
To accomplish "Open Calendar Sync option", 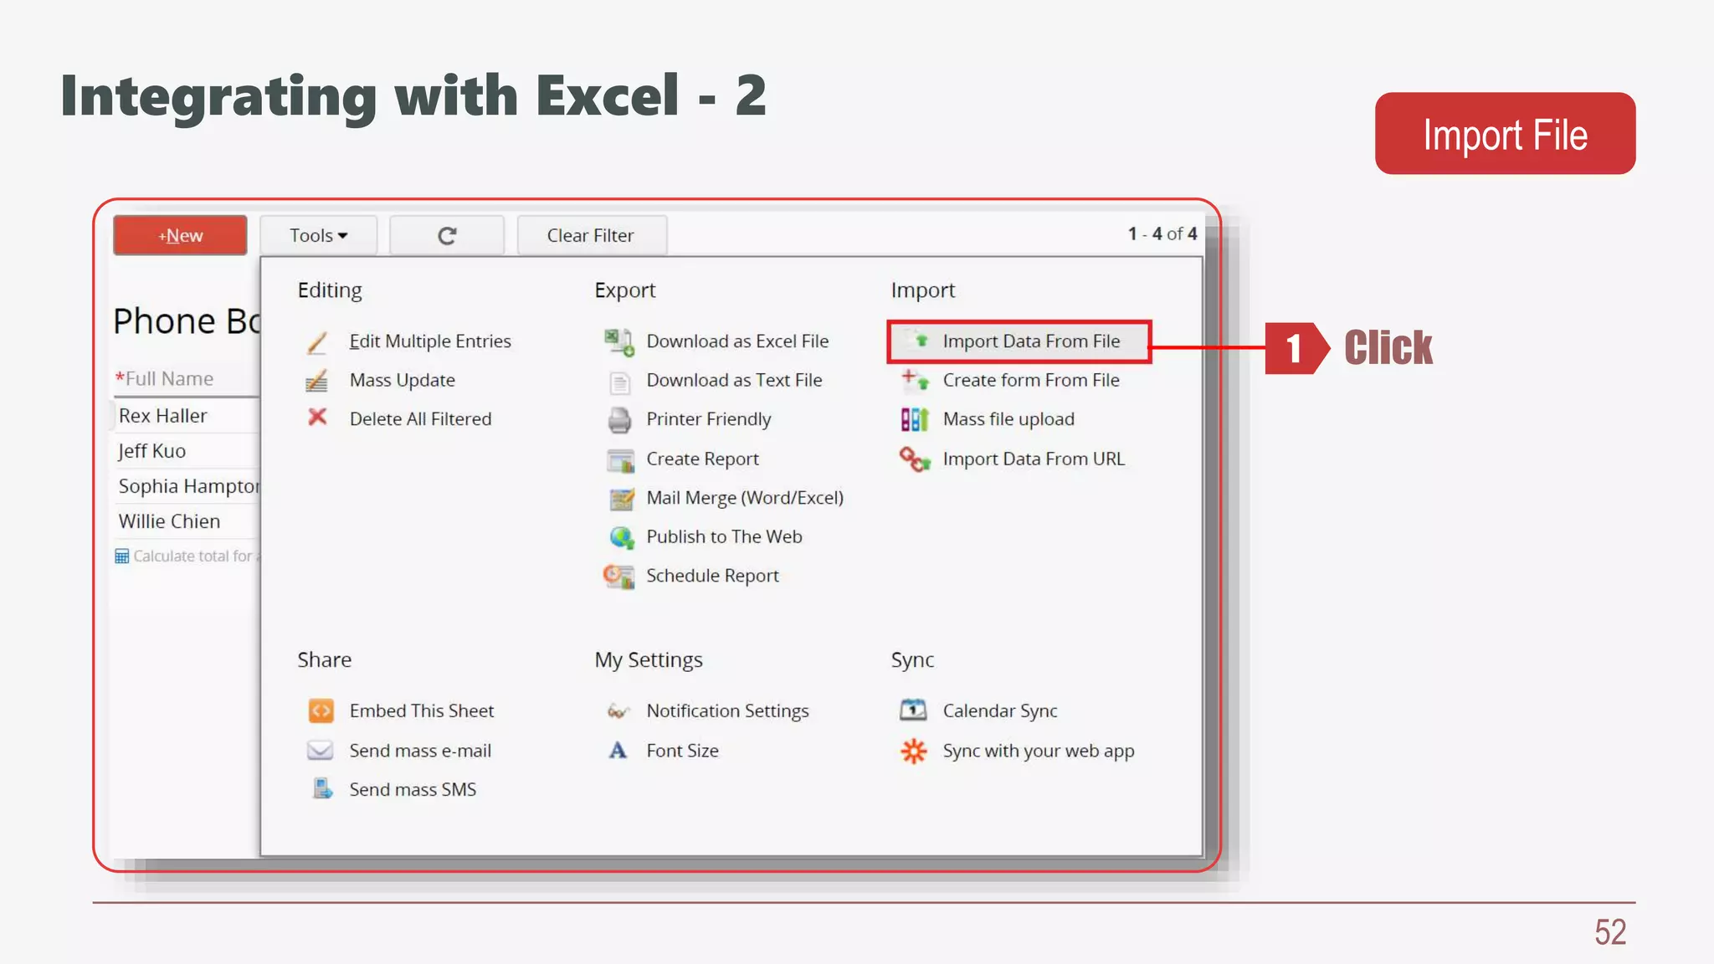I will (1000, 711).
